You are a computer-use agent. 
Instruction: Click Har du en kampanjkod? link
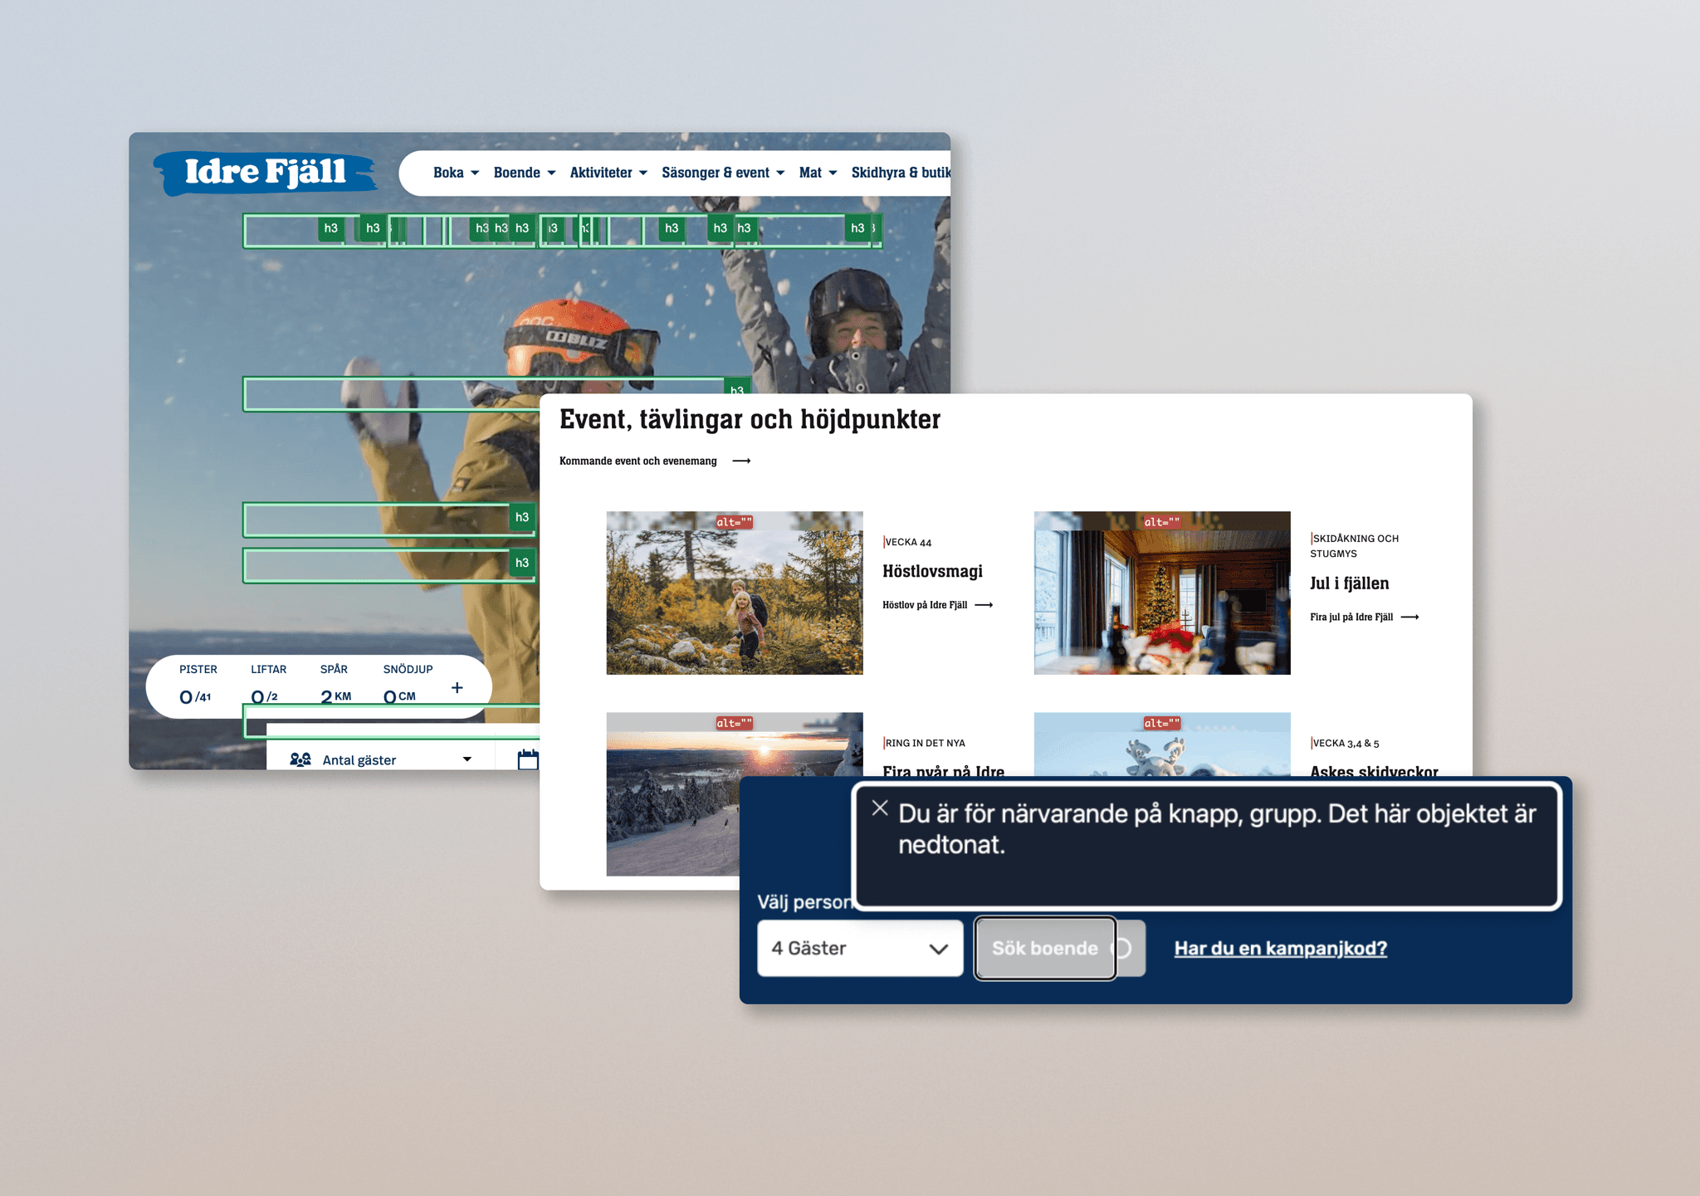point(1280,948)
